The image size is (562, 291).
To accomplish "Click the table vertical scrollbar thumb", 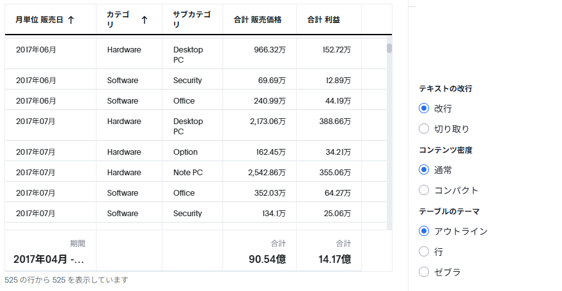I will [389, 49].
